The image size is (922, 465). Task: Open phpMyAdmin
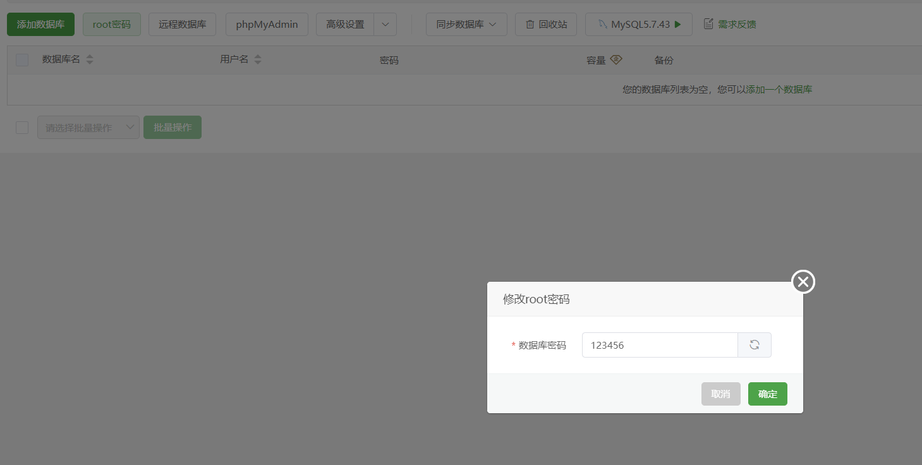267,25
